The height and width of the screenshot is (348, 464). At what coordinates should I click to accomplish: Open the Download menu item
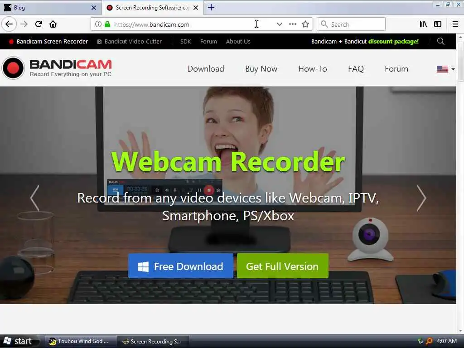pos(206,69)
